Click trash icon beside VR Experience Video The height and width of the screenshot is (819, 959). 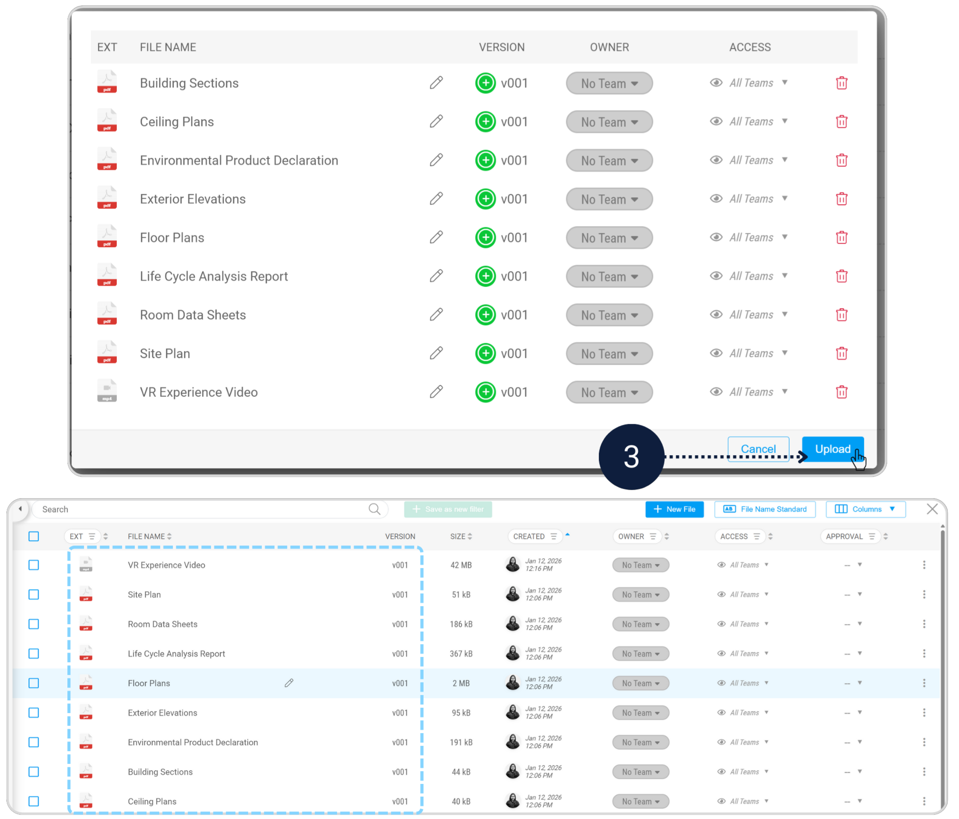pos(841,392)
